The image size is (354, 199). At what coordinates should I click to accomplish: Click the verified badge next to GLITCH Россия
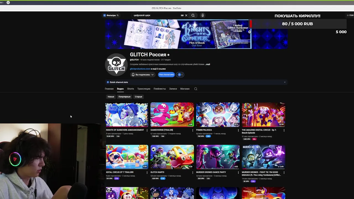pos(168,55)
